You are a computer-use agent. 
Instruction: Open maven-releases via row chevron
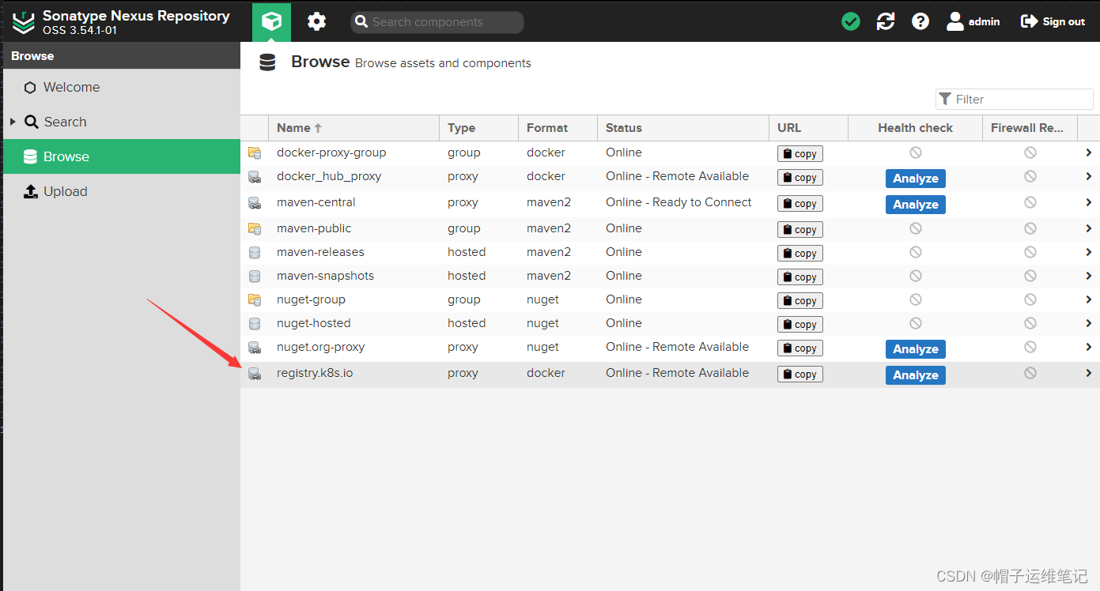tap(1089, 252)
